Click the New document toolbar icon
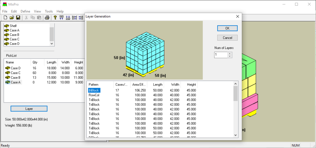Viewport: 316px width, 148px height. 6,18
